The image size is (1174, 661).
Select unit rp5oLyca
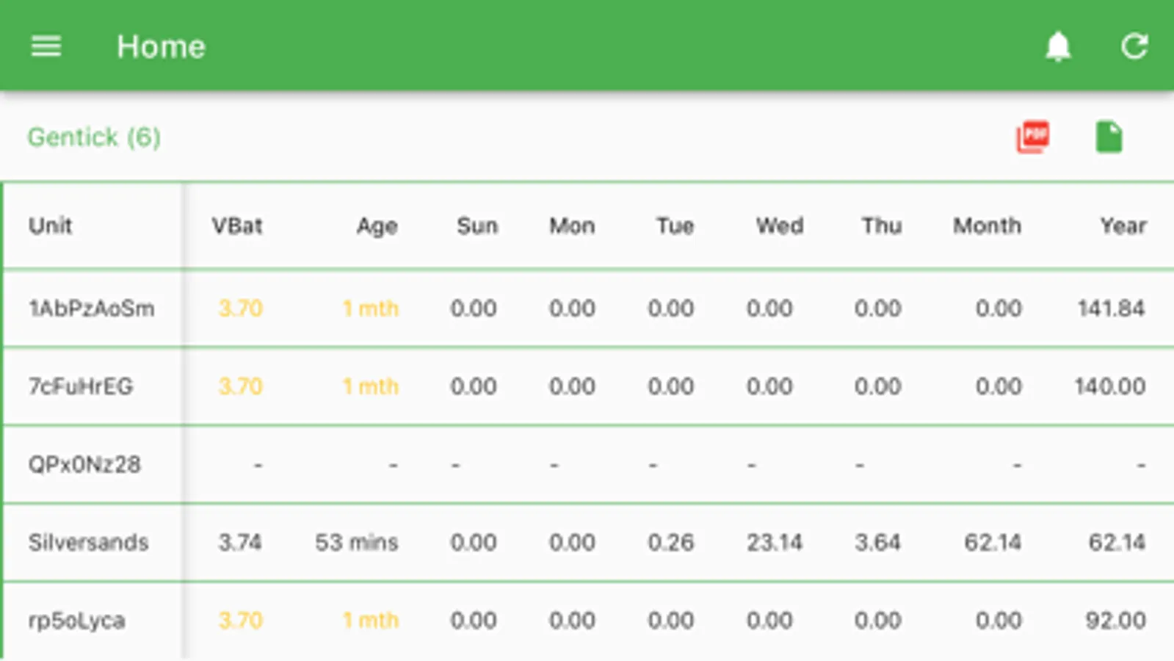click(x=77, y=621)
